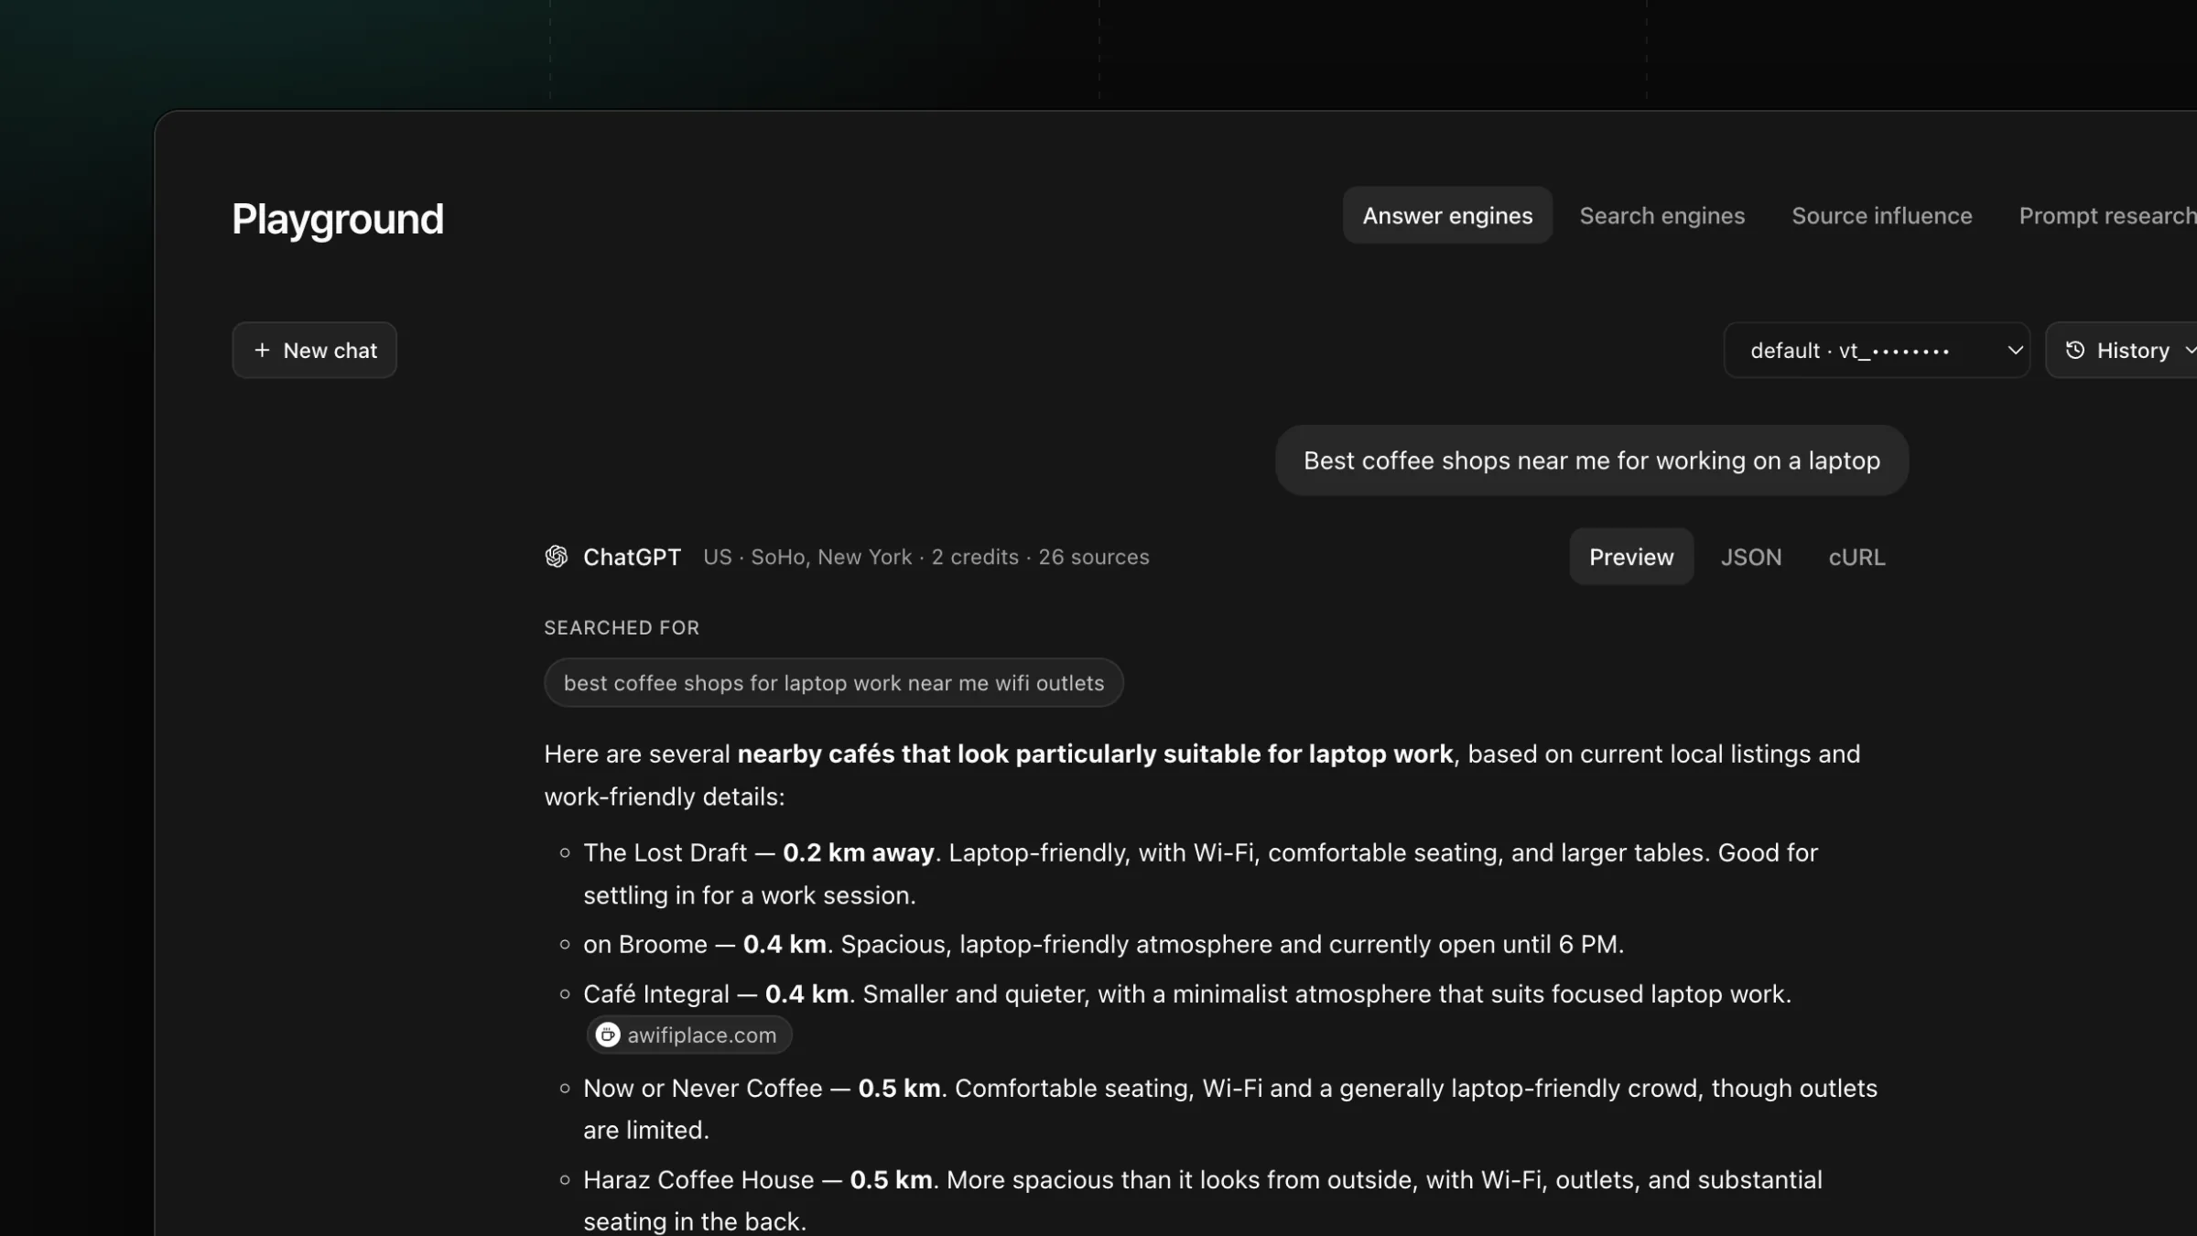The width and height of the screenshot is (2197, 1236).
Task: Click the user prompt message bubble
Action: click(x=1592, y=461)
